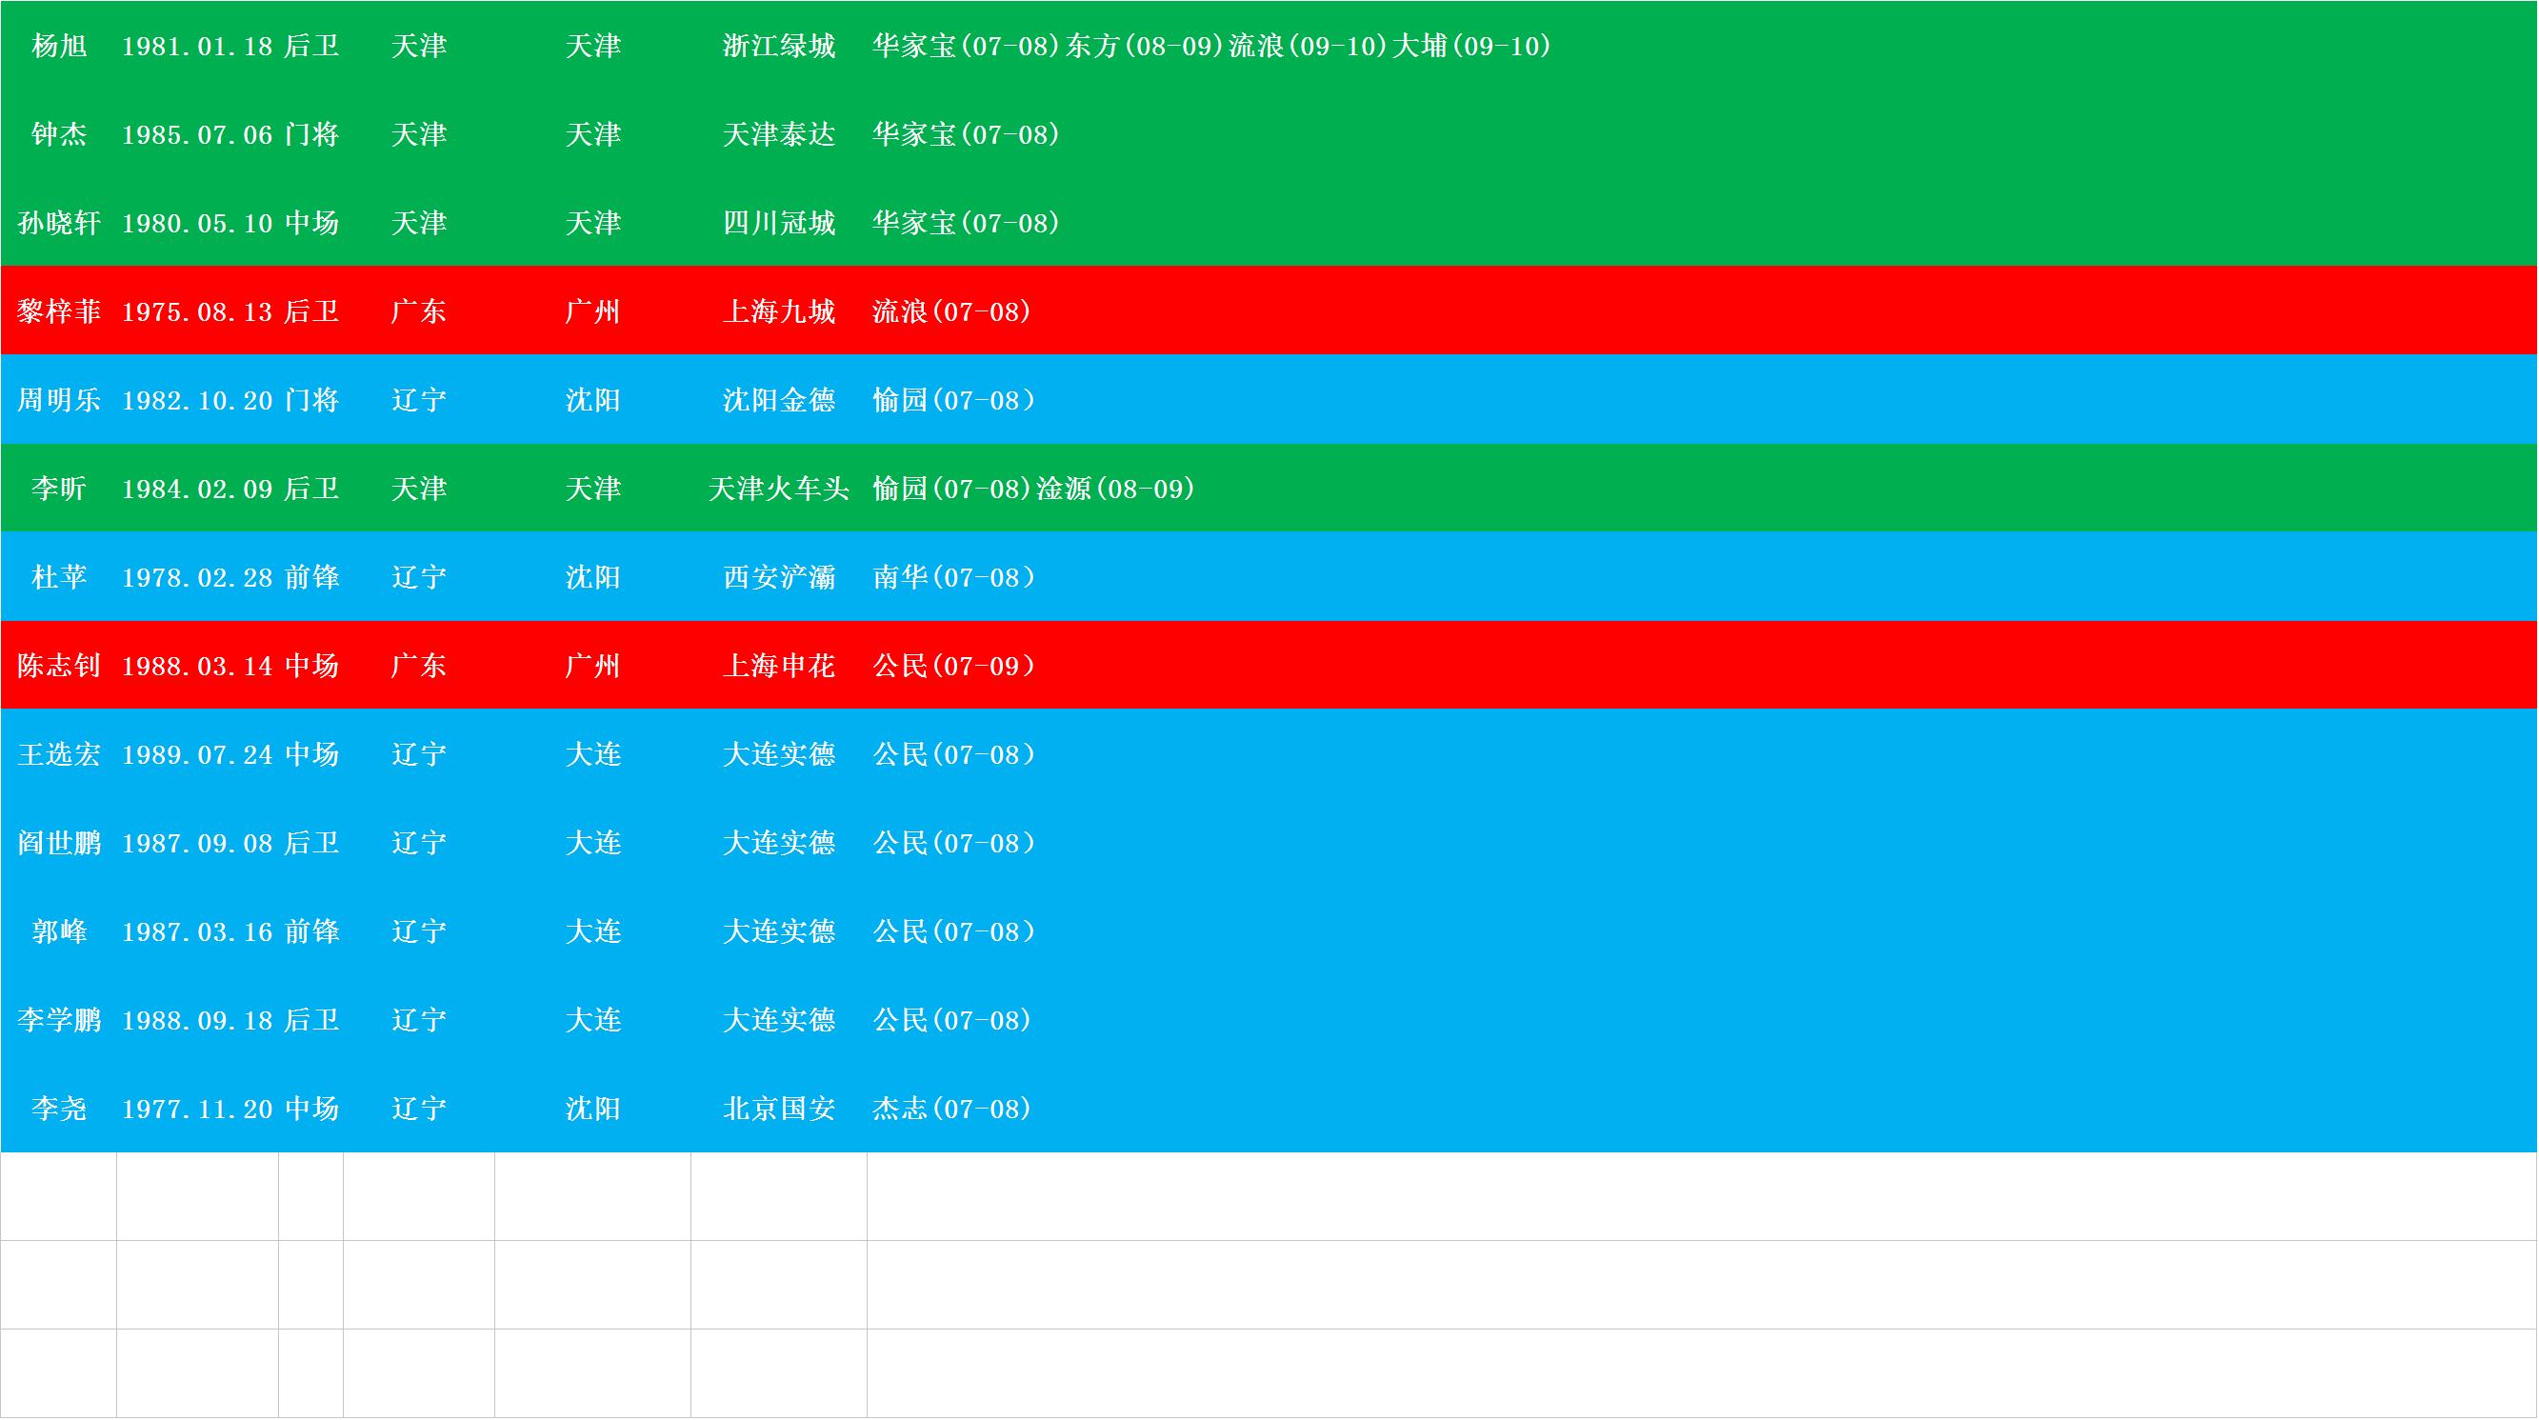The image size is (2539, 1420).
Task: Click the 郭峰 name cell
Action: (59, 932)
